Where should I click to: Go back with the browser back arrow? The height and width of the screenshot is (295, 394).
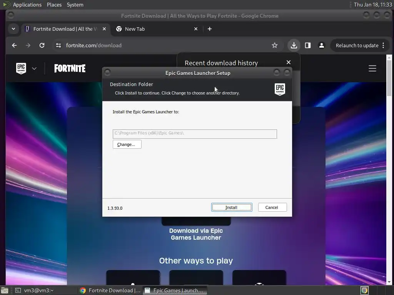coord(14,45)
